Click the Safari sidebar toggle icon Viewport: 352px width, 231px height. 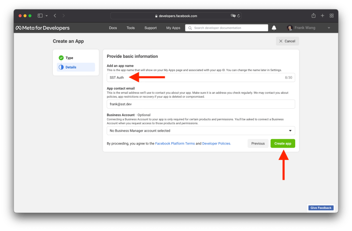40,15
